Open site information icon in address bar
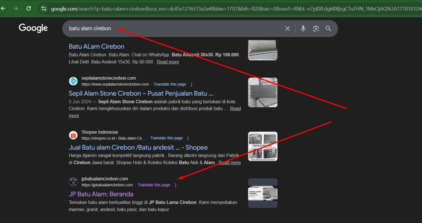This screenshot has width=422, height=223. pyautogui.click(x=44, y=8)
